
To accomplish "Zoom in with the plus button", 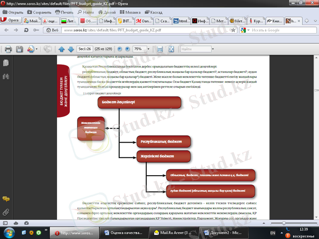I will click(x=128, y=49).
